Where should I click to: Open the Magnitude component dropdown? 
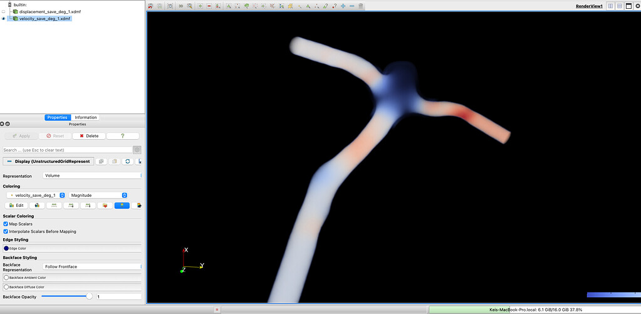(x=98, y=196)
